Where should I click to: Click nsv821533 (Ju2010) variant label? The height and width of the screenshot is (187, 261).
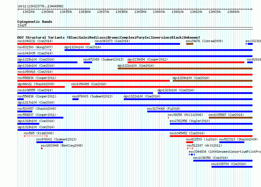202,139
